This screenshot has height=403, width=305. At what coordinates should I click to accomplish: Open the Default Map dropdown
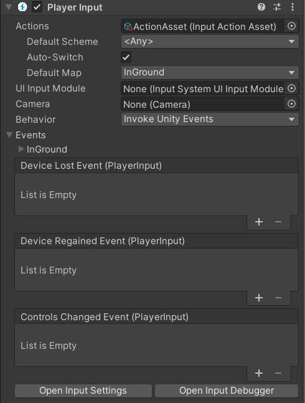pos(210,72)
